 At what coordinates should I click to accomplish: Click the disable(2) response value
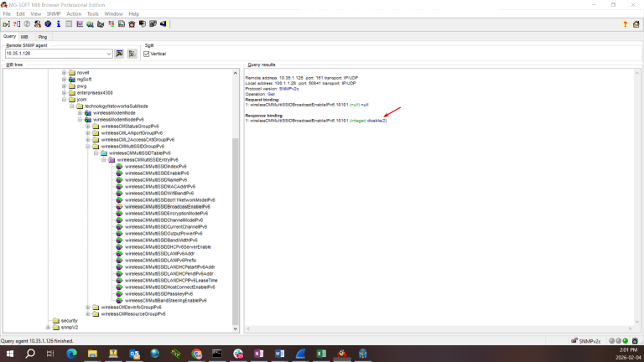pos(377,121)
